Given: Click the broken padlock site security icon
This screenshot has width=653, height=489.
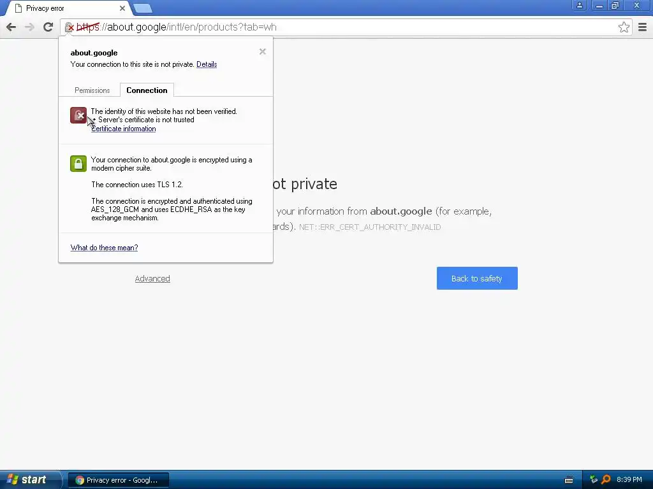Looking at the screenshot, I should 69,27.
